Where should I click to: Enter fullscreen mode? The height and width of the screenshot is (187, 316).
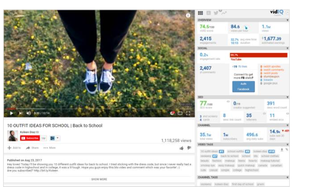click(x=188, y=113)
